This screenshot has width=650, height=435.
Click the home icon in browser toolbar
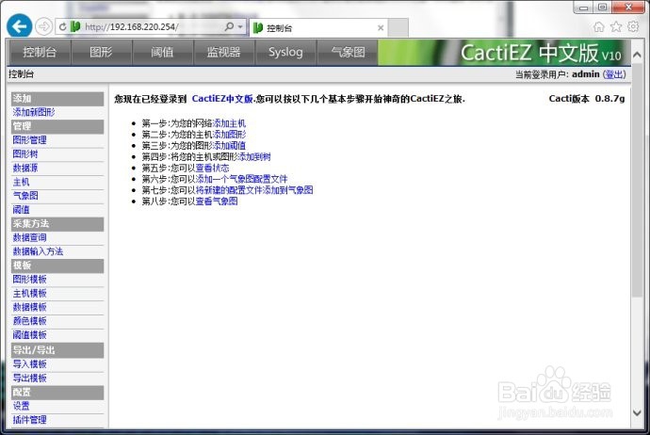point(598,27)
